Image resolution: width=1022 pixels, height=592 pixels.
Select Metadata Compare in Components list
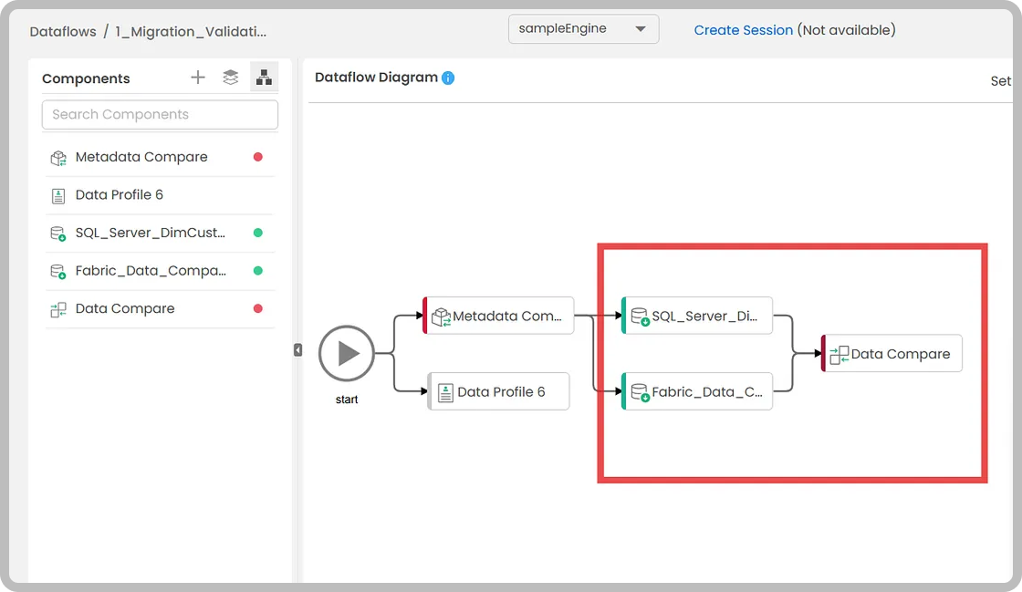pos(160,157)
